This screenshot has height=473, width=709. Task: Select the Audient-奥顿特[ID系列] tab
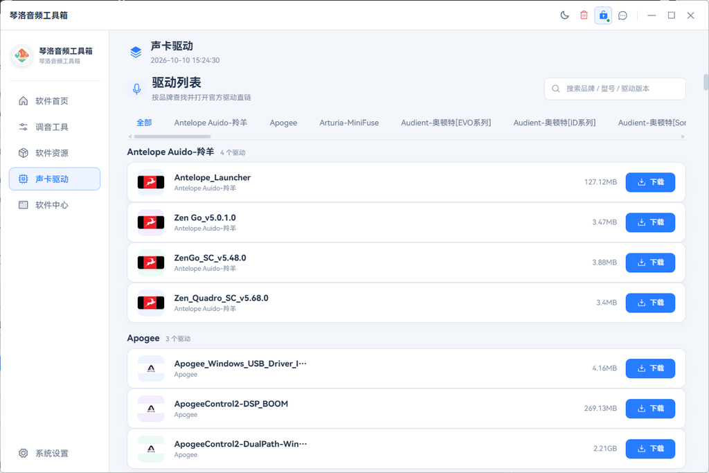click(555, 123)
